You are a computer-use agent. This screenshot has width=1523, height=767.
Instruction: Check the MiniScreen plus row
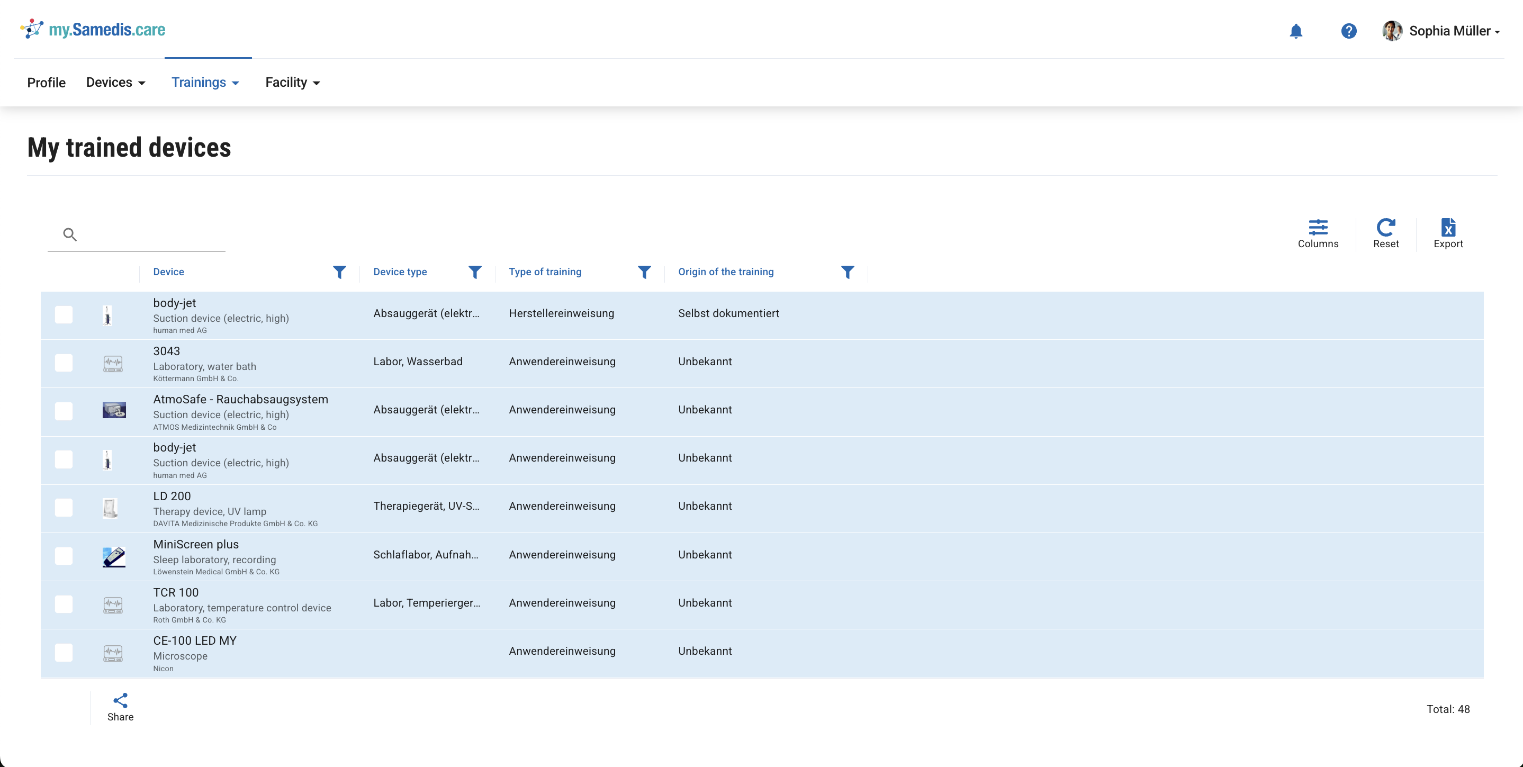click(64, 556)
